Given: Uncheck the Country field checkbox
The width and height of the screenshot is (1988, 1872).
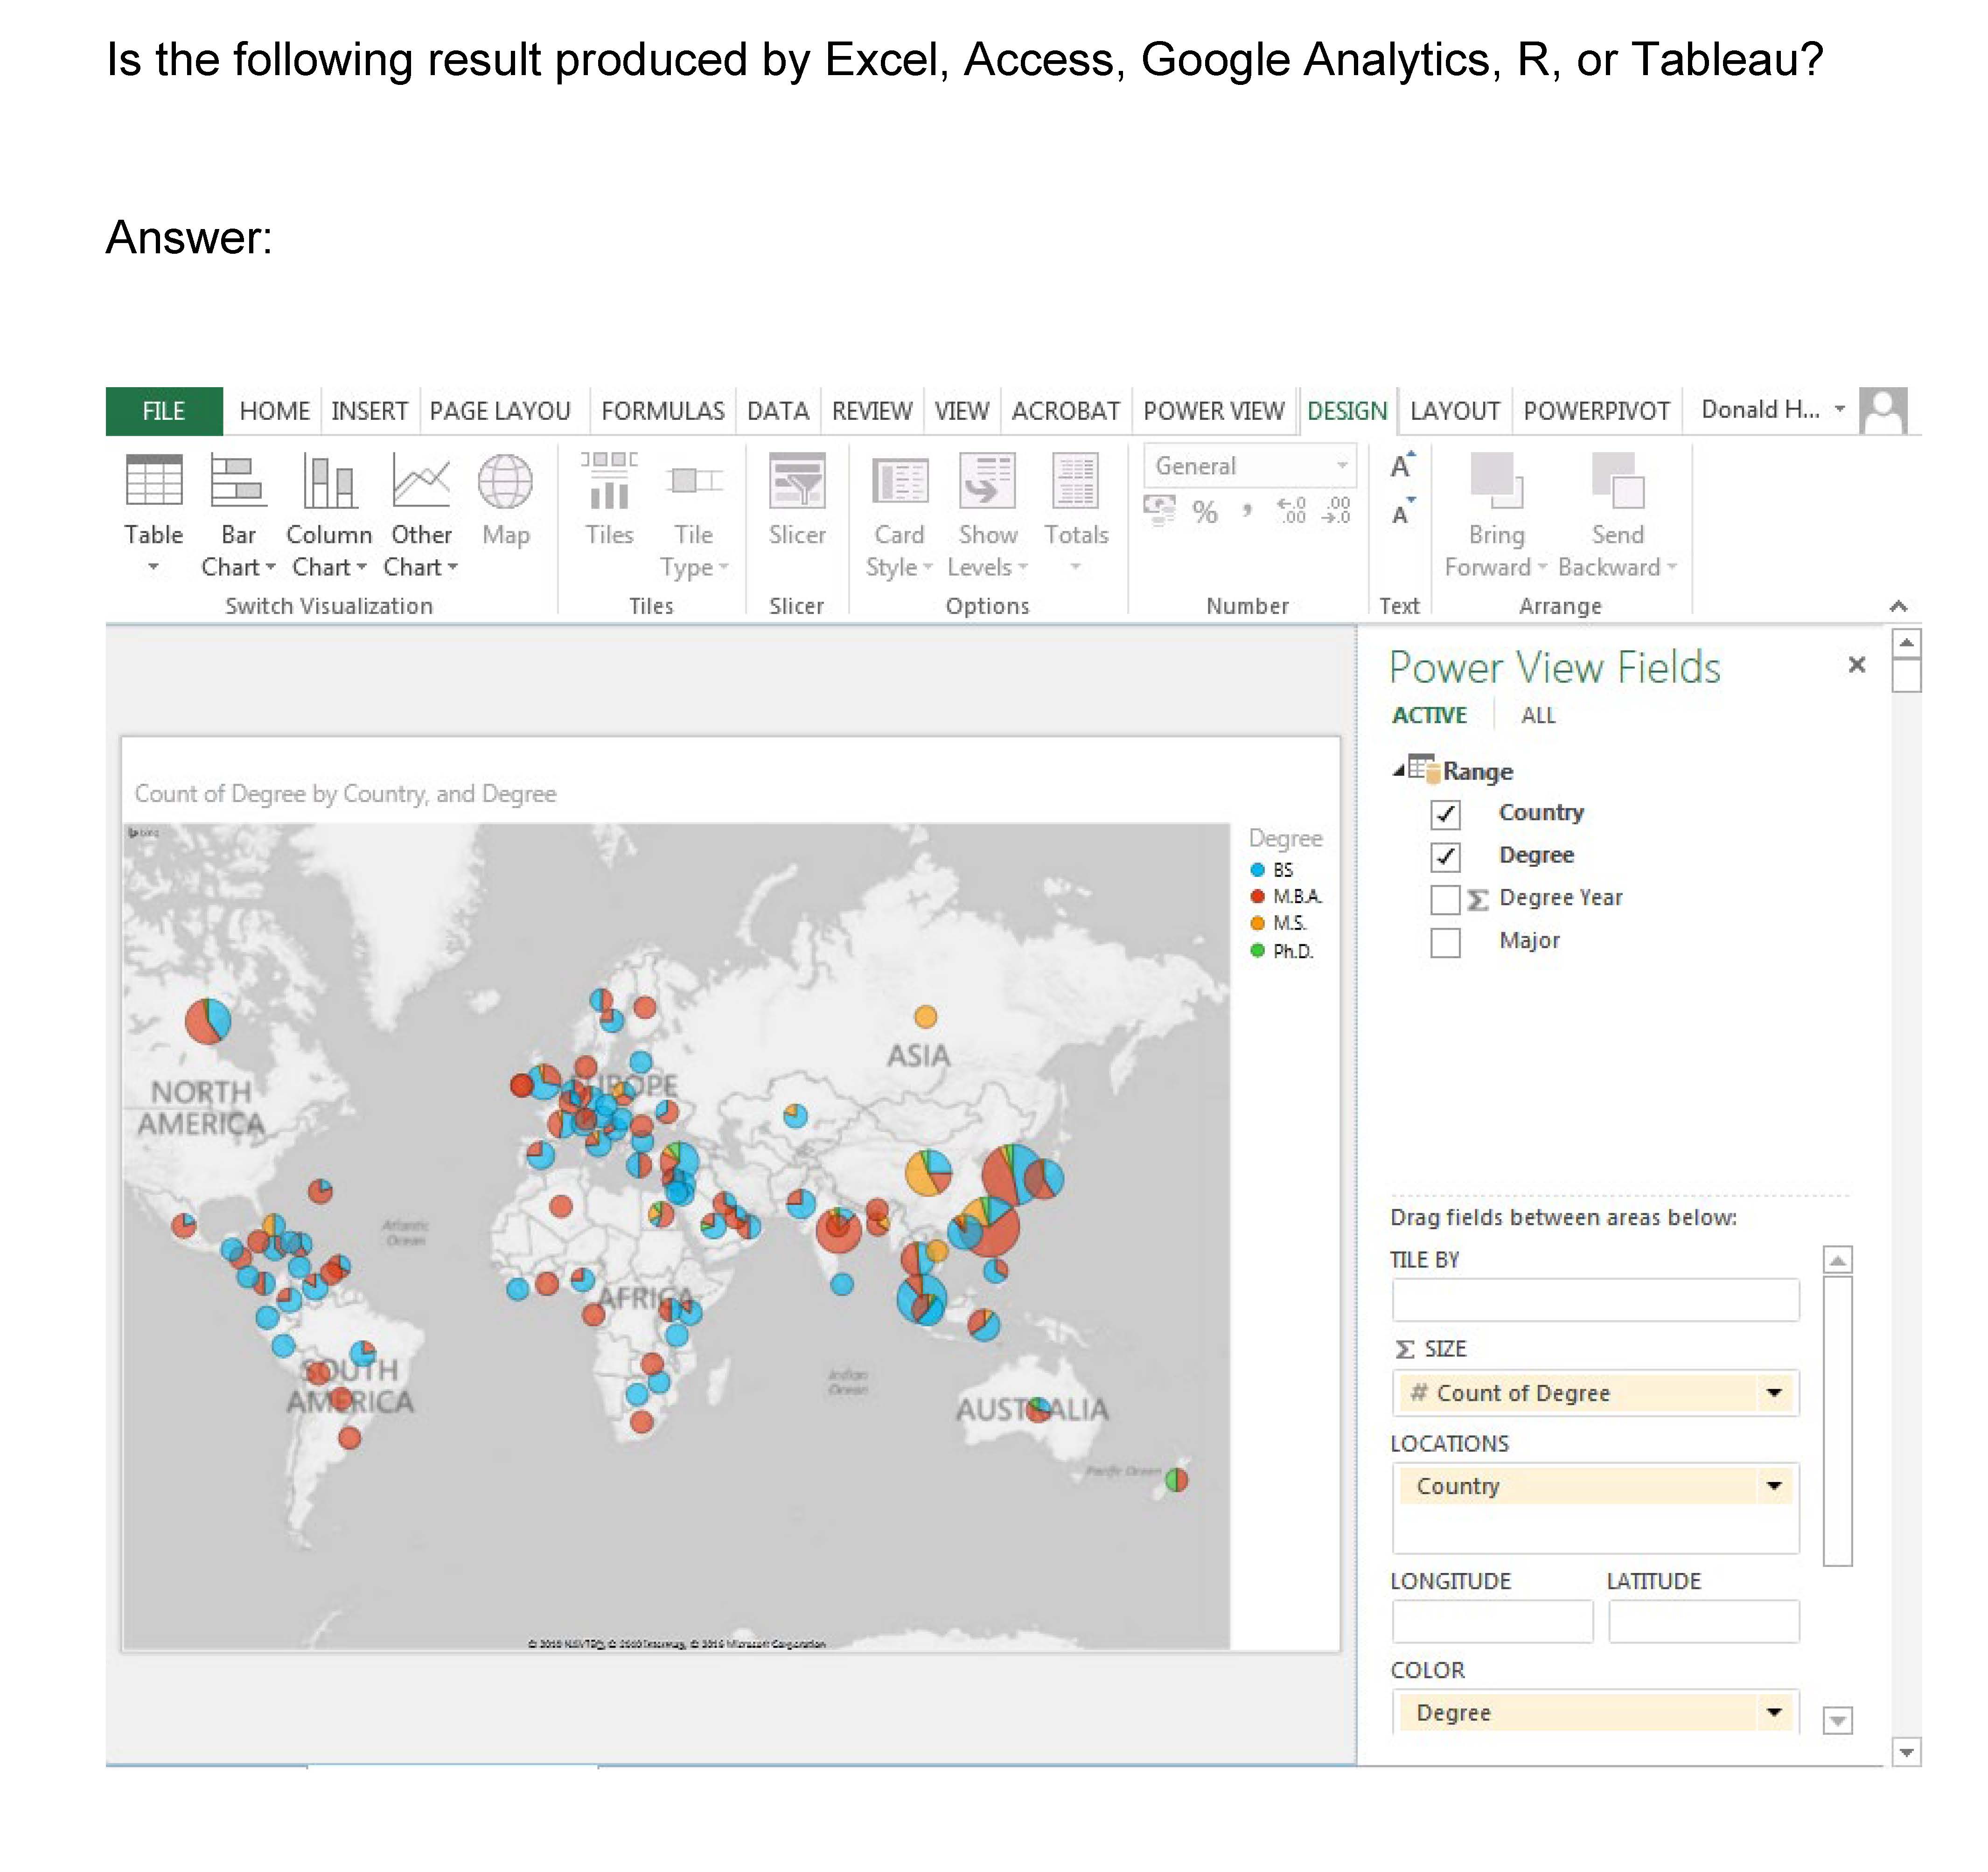Looking at the screenshot, I should [x=1445, y=814].
